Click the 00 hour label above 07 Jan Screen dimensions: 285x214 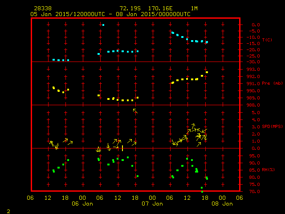[x=152, y=198]
